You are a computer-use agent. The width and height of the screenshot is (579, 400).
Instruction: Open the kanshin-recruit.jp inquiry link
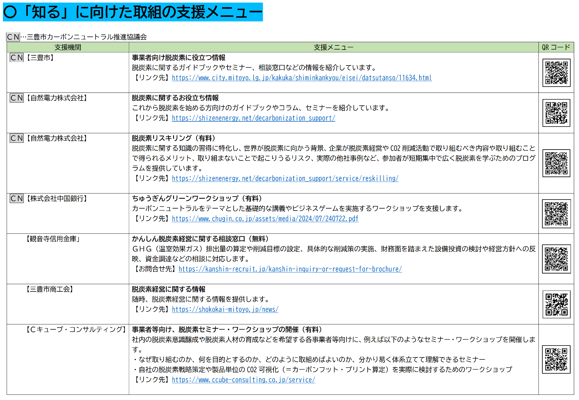tap(290, 269)
